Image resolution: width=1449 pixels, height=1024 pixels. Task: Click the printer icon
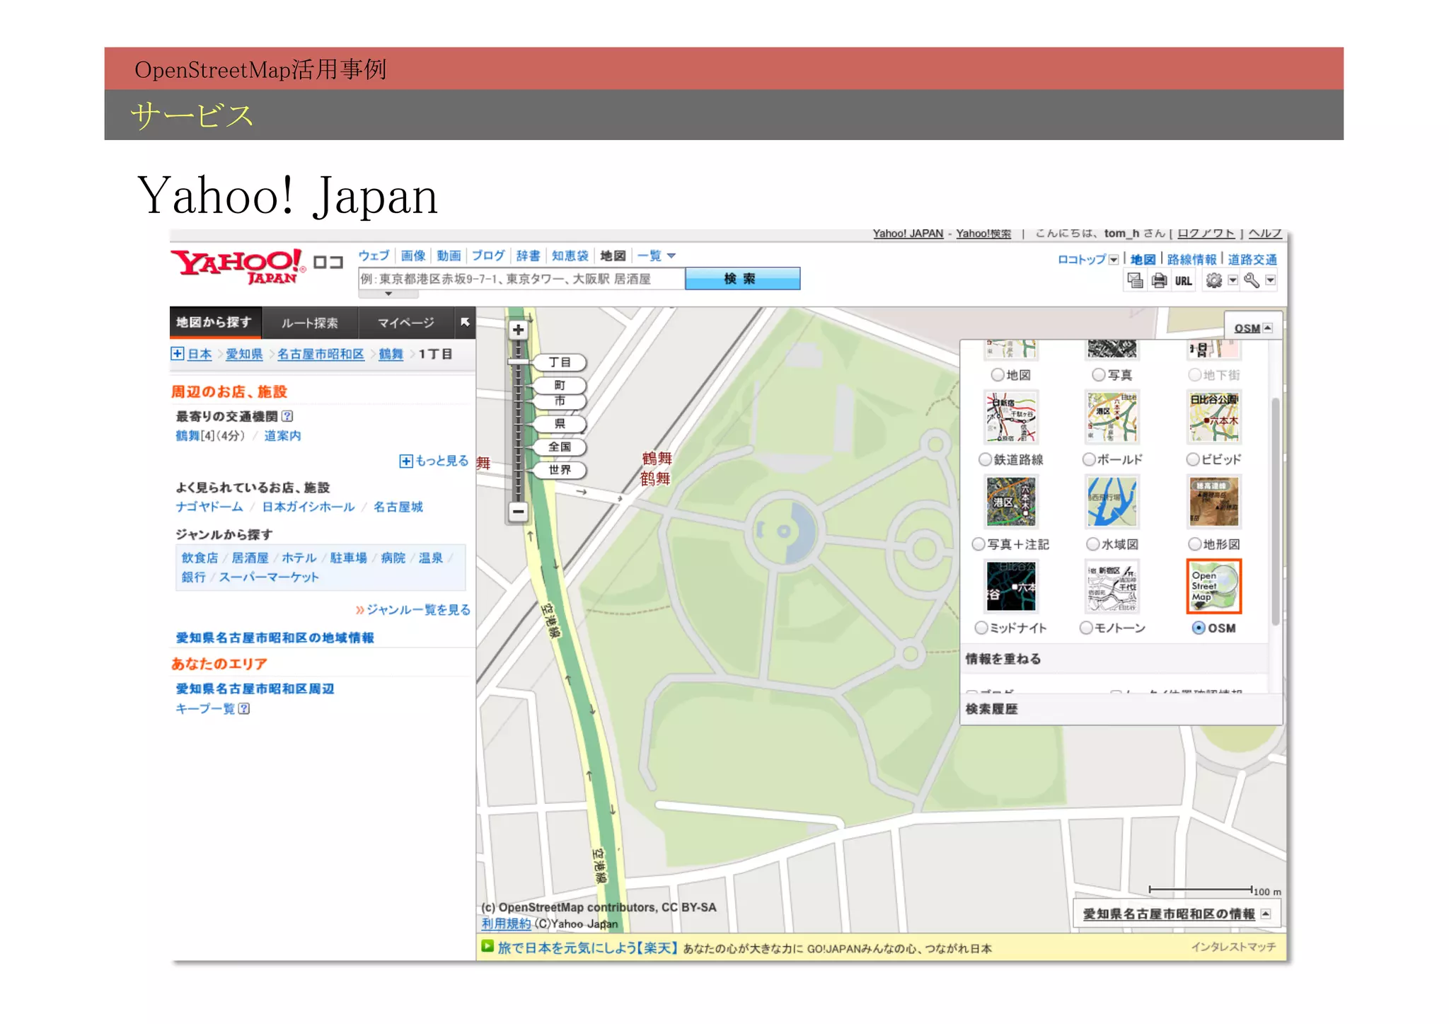[x=1159, y=281]
